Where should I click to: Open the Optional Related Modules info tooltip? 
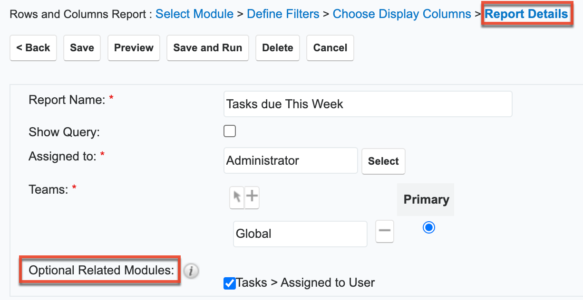click(191, 271)
